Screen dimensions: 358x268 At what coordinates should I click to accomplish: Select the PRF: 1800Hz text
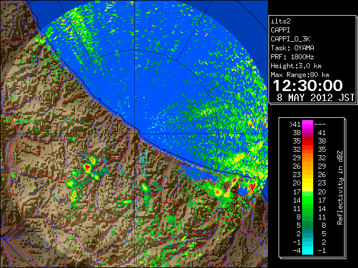[x=293, y=57]
